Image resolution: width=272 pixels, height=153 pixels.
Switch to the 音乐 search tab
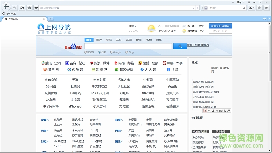(x=119, y=40)
